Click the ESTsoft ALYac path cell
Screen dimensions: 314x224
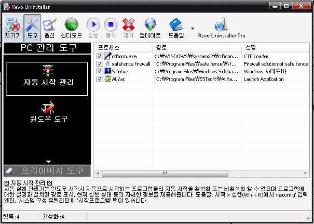point(196,79)
